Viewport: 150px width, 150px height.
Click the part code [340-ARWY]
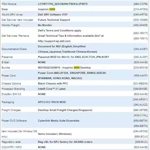140,99
